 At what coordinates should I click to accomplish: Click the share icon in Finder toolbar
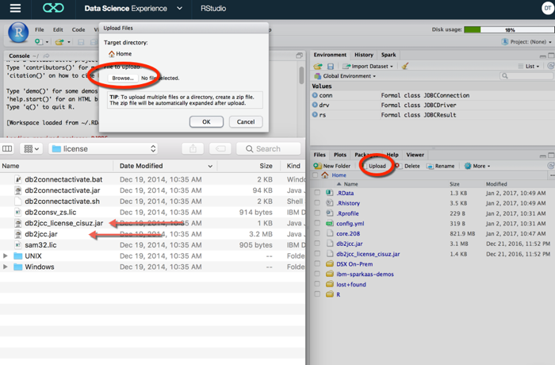[x=193, y=149]
